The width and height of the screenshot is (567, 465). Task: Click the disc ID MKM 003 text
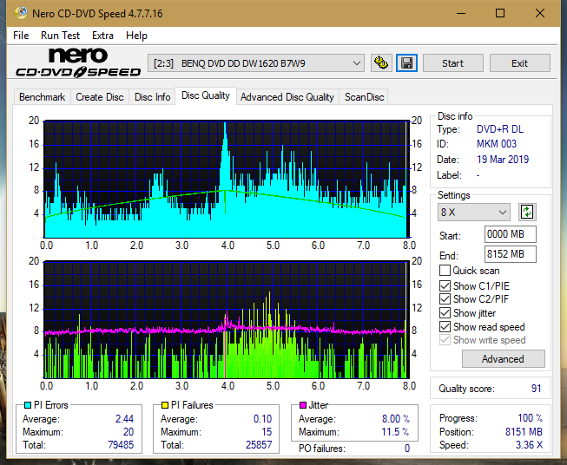[x=497, y=144]
